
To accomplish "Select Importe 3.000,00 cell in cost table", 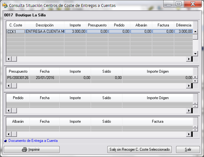I will point(75,31).
